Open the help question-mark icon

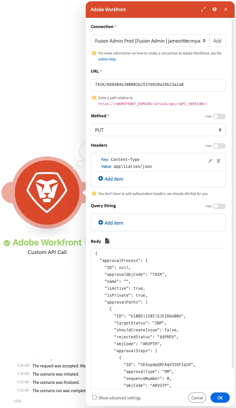(x=214, y=9)
